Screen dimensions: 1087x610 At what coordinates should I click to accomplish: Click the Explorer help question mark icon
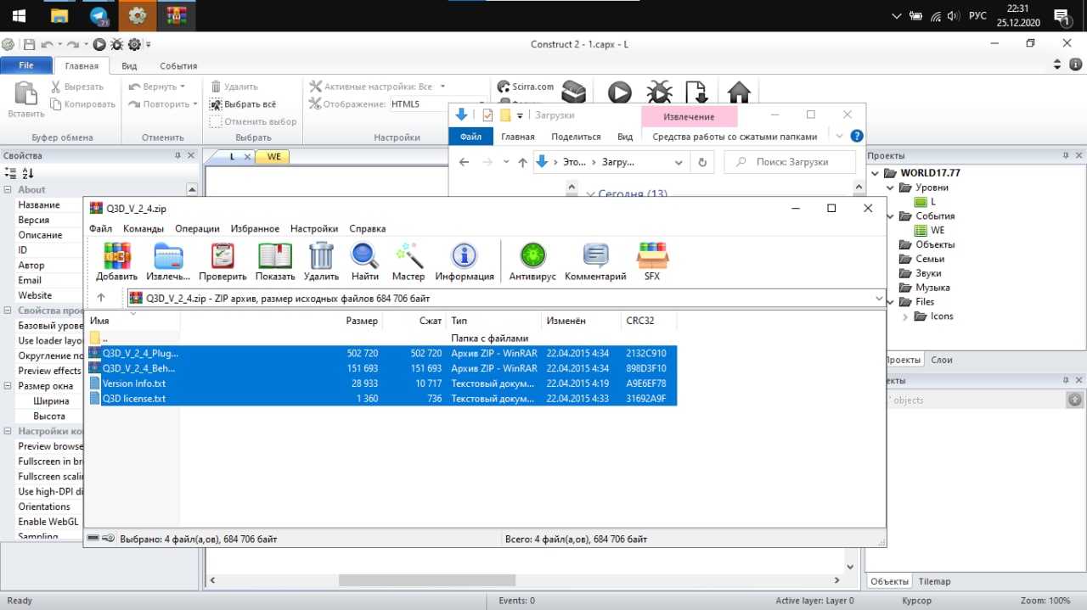[857, 136]
